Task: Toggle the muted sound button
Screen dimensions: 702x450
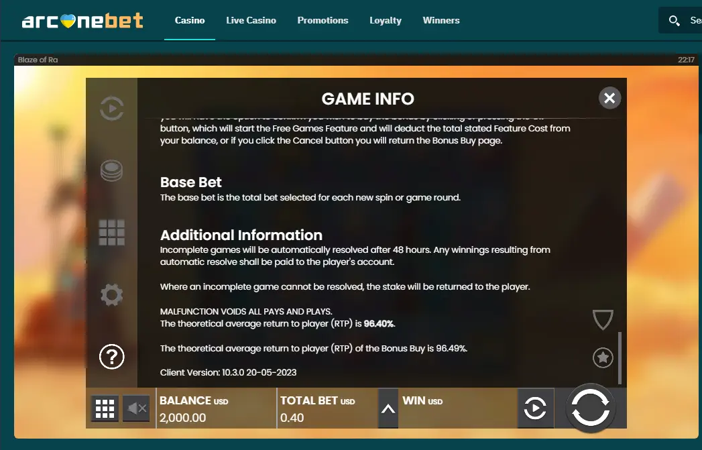Action: 136,408
